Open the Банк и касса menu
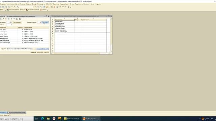Screen dimensions: 216x121 tap(10, 4)
